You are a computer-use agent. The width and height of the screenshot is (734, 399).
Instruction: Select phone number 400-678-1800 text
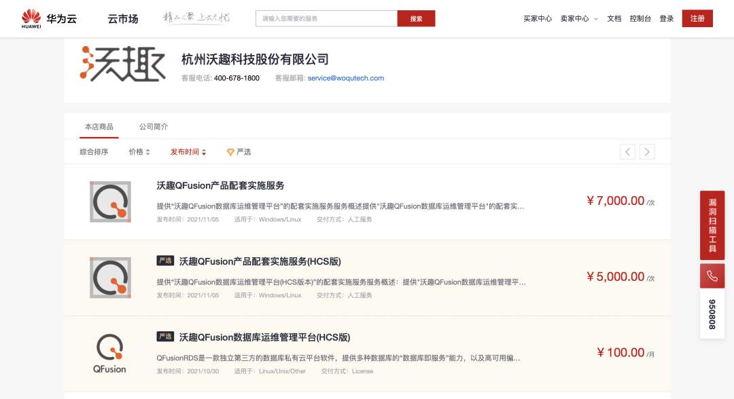point(237,78)
